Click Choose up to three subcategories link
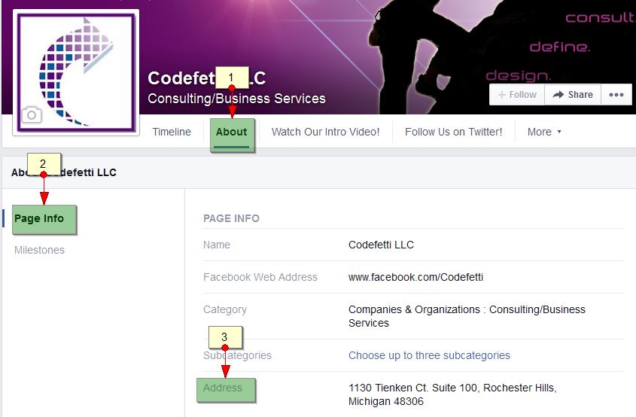This screenshot has height=417, width=636. (429, 355)
